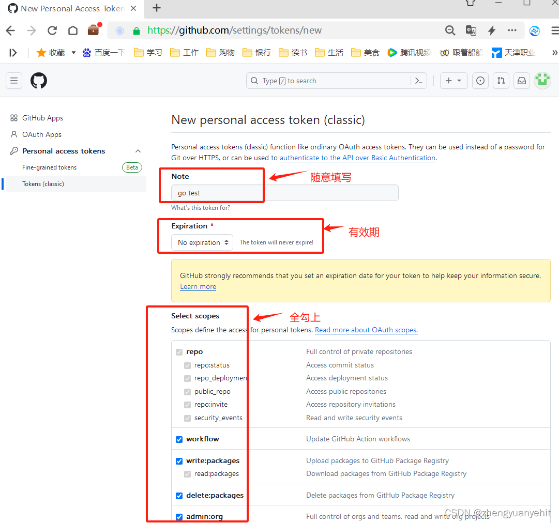
Task: Focus the GitHub search box
Action: pyautogui.click(x=336, y=81)
